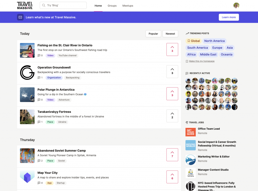The height and width of the screenshot is (191, 258).
Task: Filter trending posts by South America
Action: coord(198,48)
